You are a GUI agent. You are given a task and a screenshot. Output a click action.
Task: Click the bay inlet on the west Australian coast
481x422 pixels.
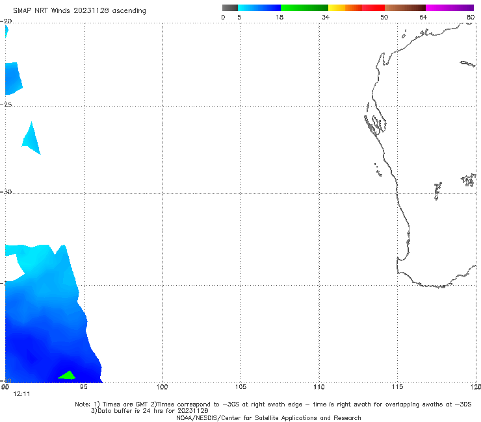(376, 125)
